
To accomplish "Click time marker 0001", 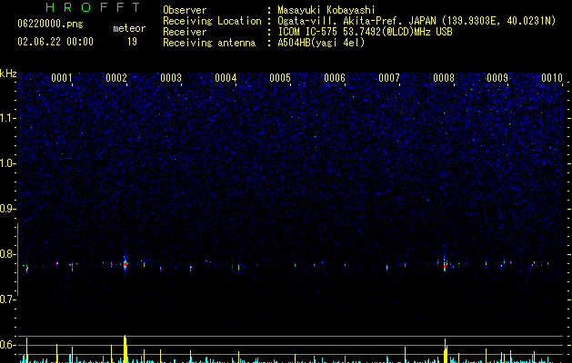I will coord(62,78).
